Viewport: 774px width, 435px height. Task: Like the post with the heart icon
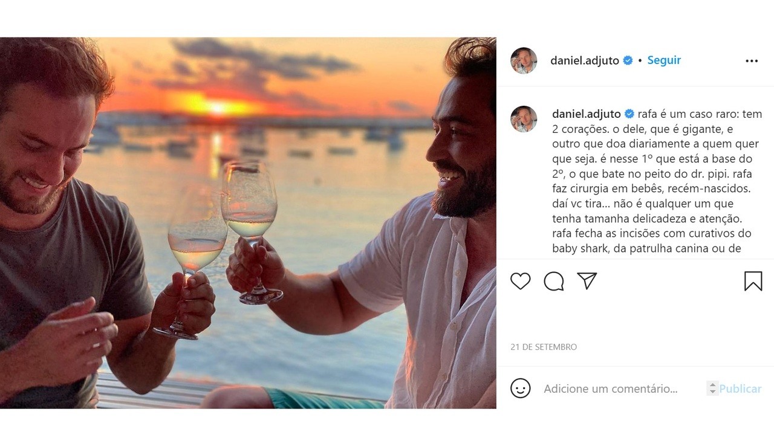pos(520,281)
